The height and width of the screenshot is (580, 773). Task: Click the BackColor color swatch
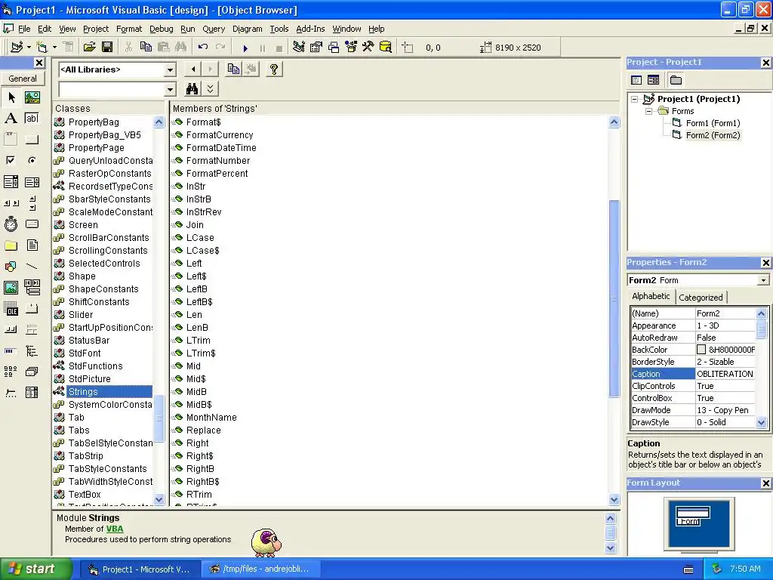tap(701, 350)
